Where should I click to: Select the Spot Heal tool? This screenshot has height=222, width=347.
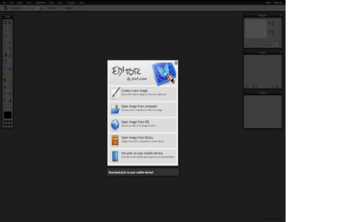(10, 87)
